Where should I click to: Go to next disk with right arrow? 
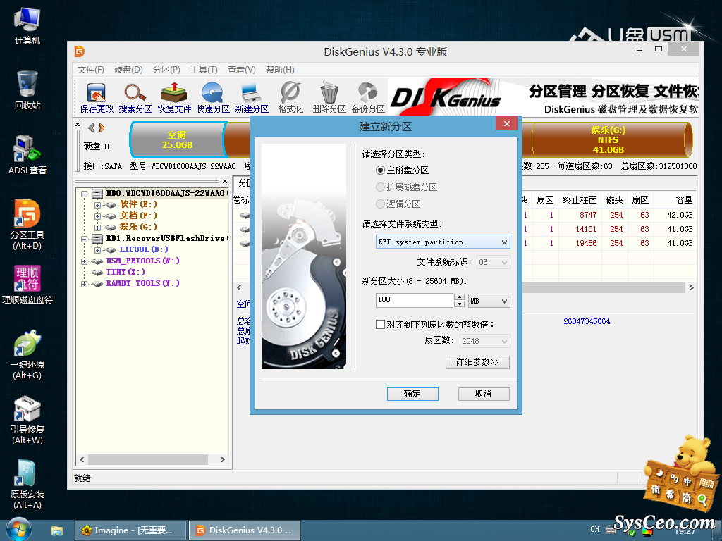[102, 128]
